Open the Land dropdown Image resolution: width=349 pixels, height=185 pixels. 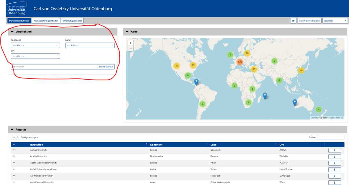tap(90, 45)
